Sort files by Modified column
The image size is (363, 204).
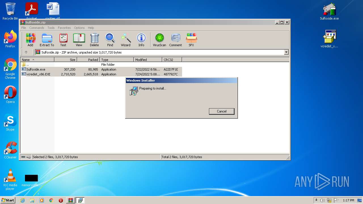coord(148,60)
